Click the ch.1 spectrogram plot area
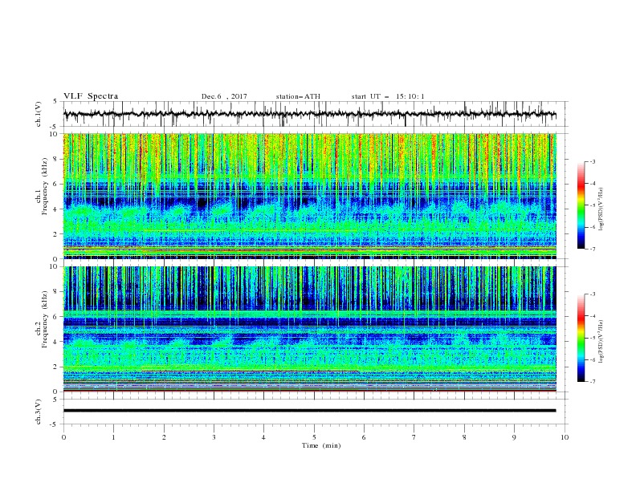The height and width of the screenshot is (491, 636). pyautogui.click(x=309, y=196)
